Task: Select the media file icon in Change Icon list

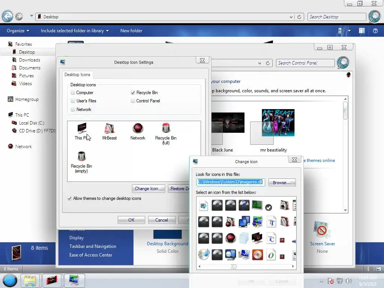Action: 203,205
